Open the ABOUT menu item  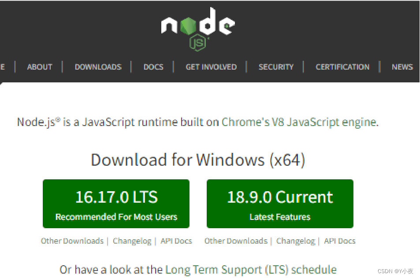click(40, 67)
